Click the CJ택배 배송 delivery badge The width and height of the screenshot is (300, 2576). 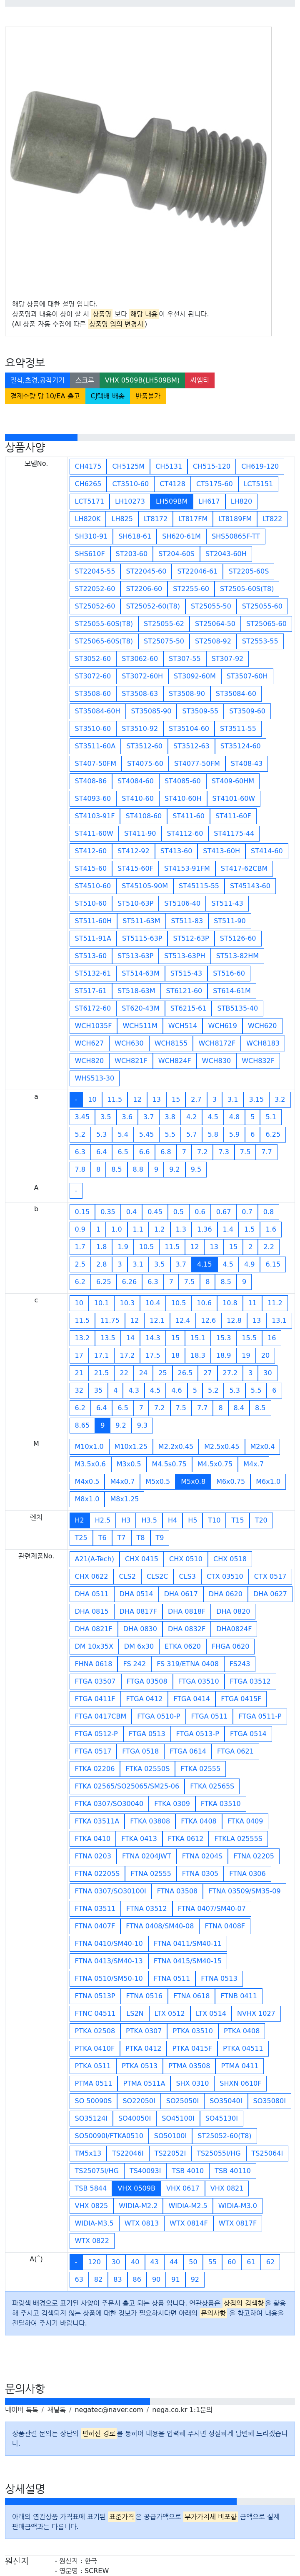(108, 396)
